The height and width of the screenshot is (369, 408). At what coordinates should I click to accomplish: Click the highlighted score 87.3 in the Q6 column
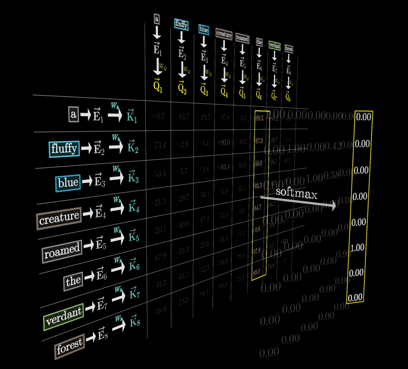tap(258, 141)
